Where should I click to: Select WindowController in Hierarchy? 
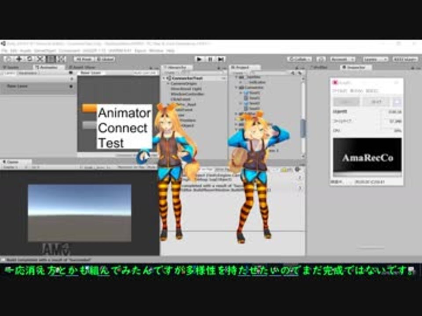pyautogui.click(x=187, y=94)
